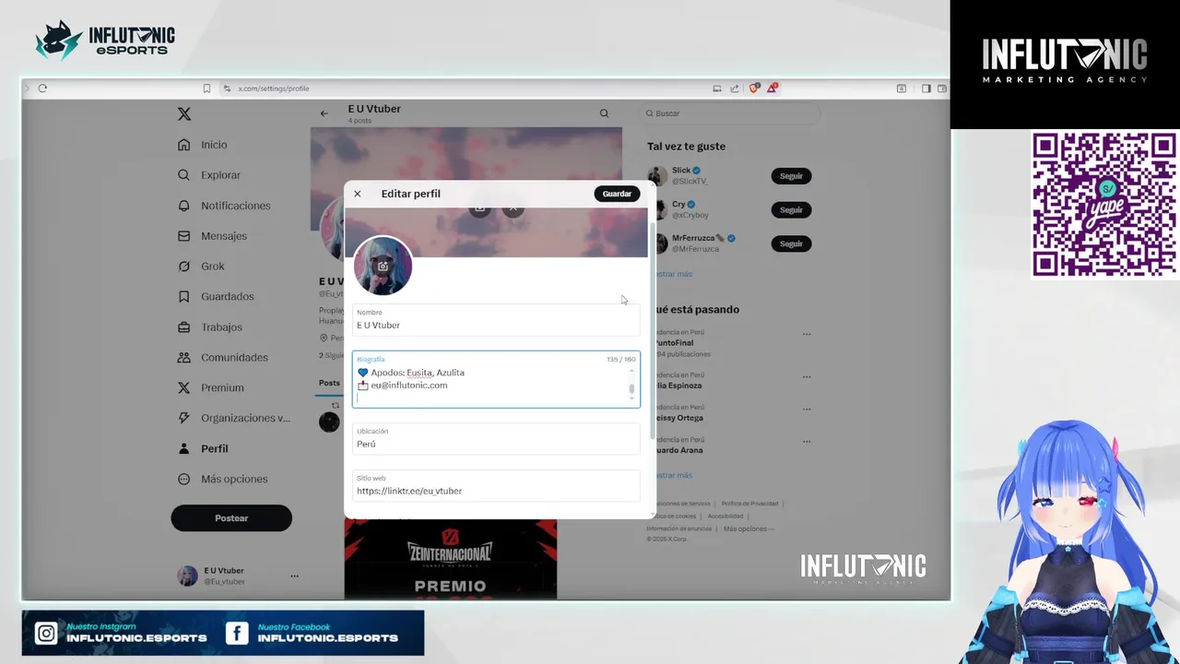Reload the page in the browser toolbar

(x=42, y=89)
